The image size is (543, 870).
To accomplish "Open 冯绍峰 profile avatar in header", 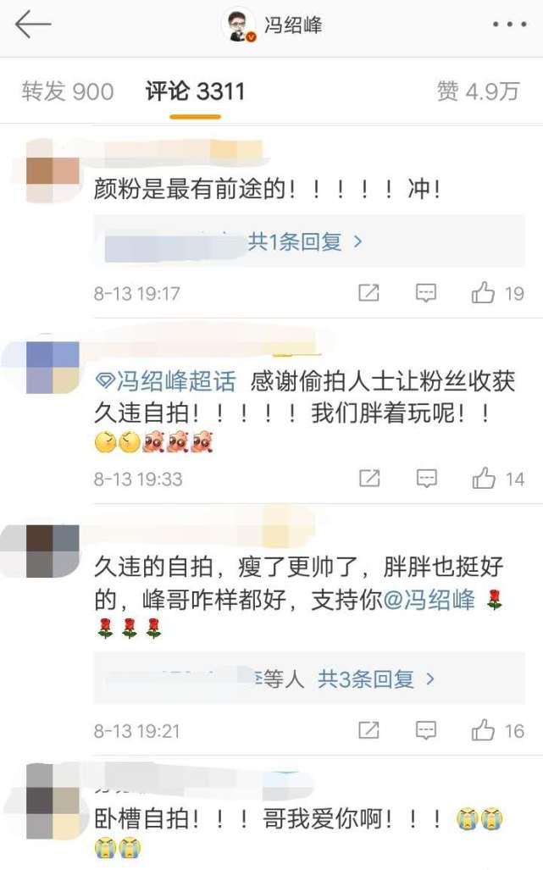I will [239, 25].
